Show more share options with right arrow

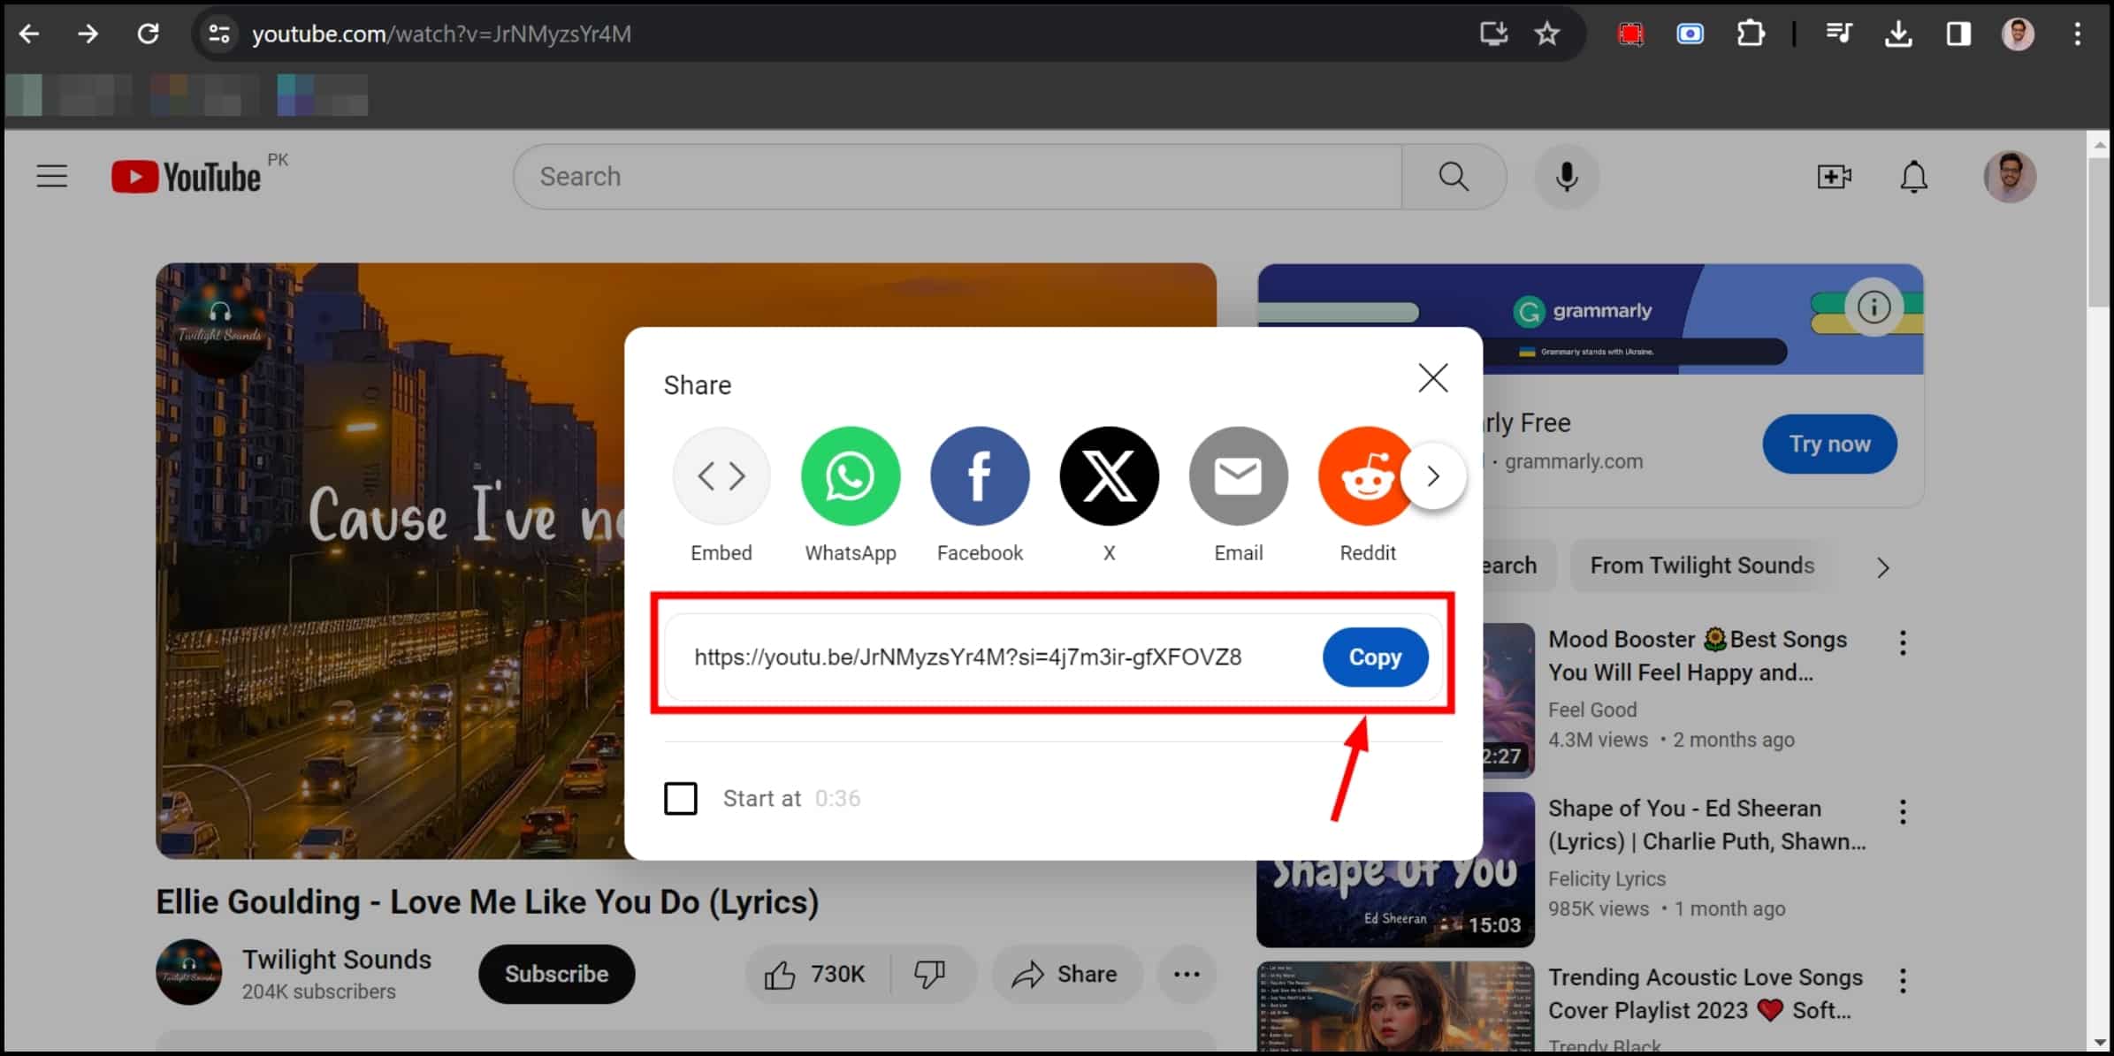tap(1433, 476)
